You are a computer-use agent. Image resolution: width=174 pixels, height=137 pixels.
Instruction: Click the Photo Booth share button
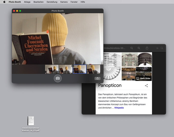point(97,78)
